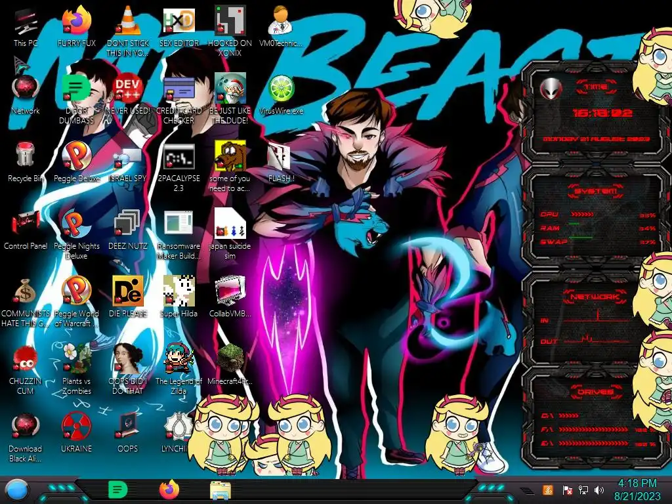The image size is (672, 504).
Task: Click the TIME widget header
Action: tap(596, 87)
